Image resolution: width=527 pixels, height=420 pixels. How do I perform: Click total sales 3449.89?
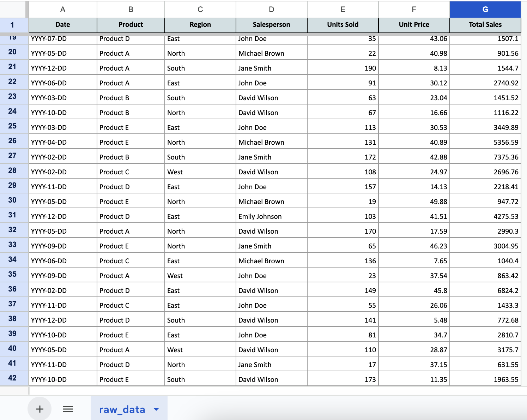tap(485, 127)
